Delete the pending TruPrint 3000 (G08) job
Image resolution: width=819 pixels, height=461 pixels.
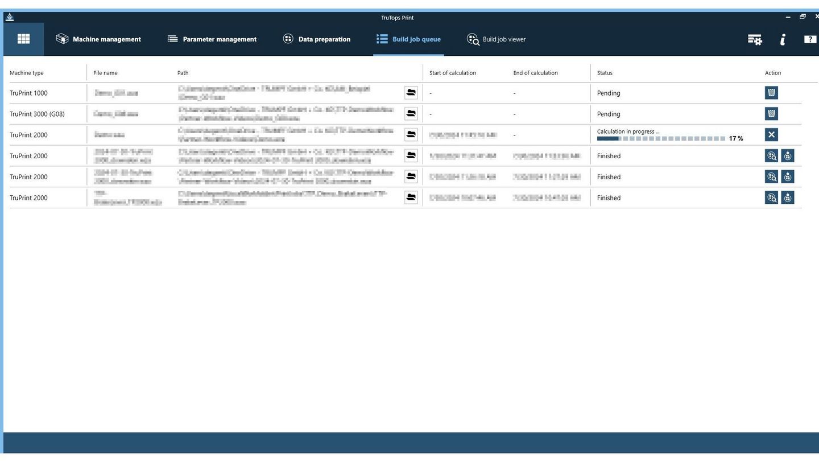pos(771,114)
